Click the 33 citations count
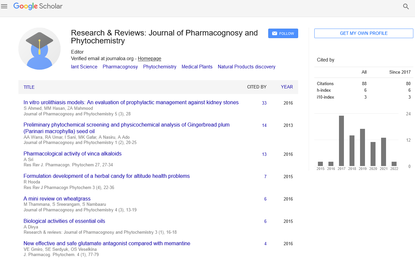 (x=264, y=103)
